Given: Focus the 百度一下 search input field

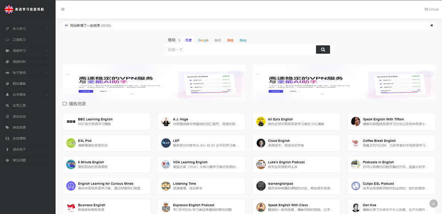Looking at the screenshot, I should coord(240,50).
